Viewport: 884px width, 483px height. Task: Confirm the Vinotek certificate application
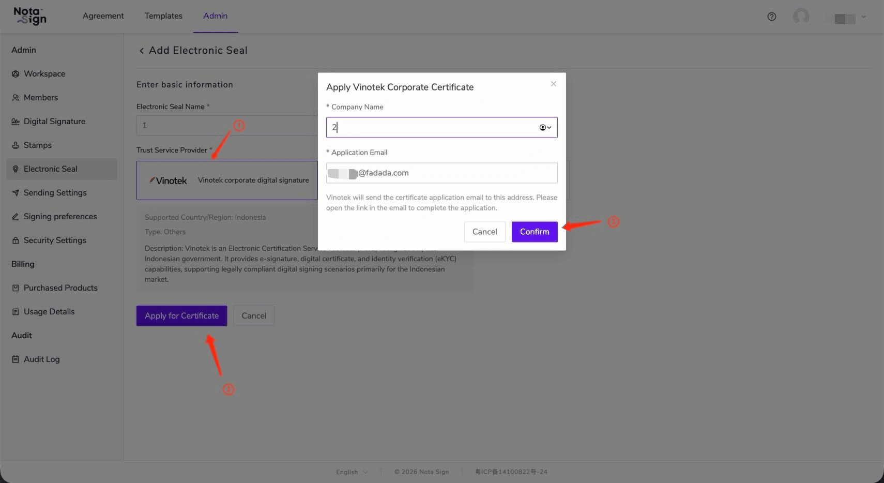point(535,232)
